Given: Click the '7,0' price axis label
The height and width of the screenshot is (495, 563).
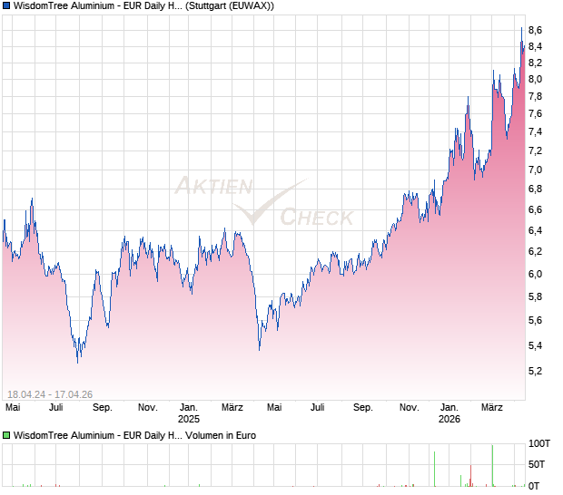Looking at the screenshot, I should pyautogui.click(x=535, y=170).
